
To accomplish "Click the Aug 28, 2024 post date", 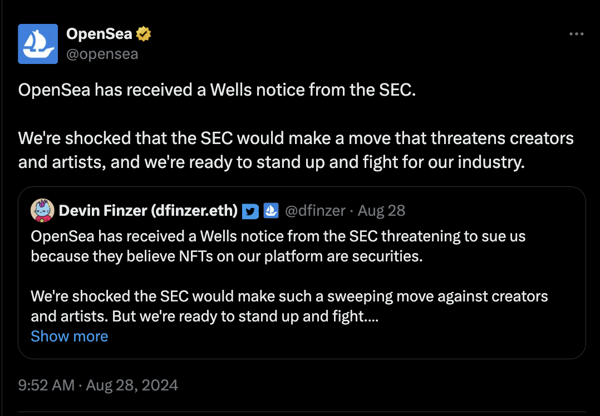I will click(x=132, y=385).
